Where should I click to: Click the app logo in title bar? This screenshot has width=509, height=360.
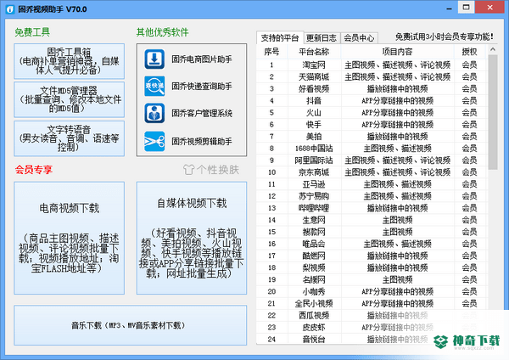point(10,9)
